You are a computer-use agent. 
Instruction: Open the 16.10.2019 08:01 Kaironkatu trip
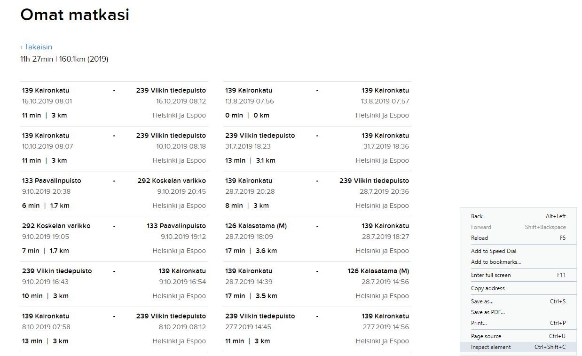114,104
